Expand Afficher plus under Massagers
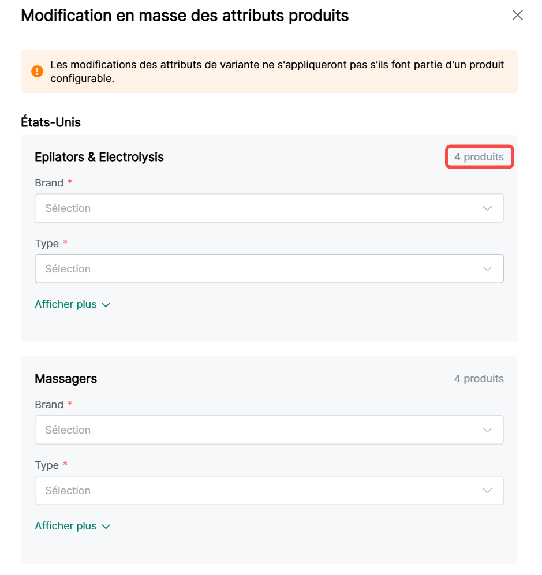 pyautogui.click(x=66, y=526)
